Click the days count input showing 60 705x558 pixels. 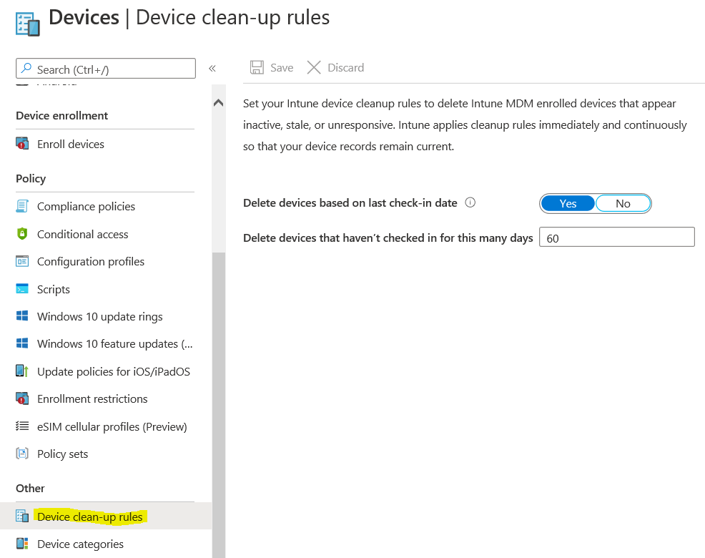(616, 237)
